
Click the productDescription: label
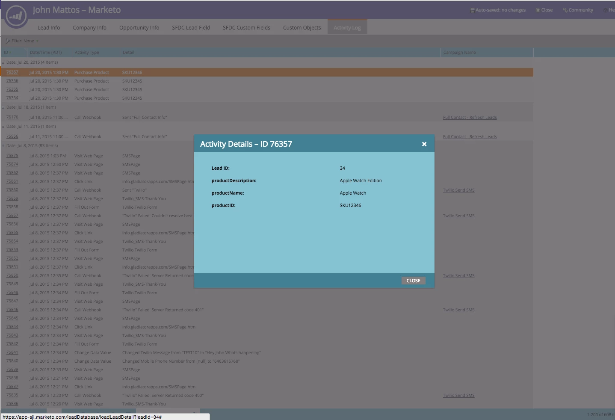(234, 180)
